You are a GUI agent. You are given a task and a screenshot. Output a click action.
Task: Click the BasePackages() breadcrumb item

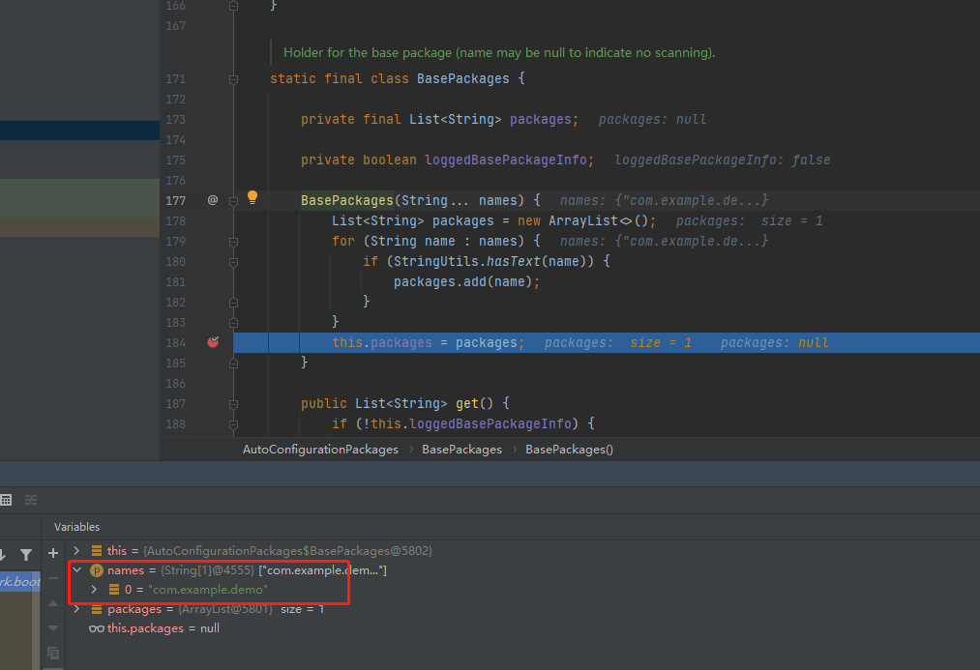tap(569, 450)
